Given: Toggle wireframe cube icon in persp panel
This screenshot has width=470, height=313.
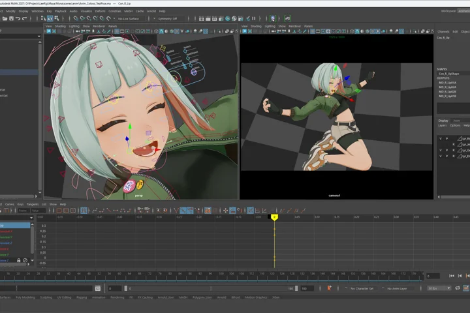Looking at the screenshot, I should pos(156,31).
